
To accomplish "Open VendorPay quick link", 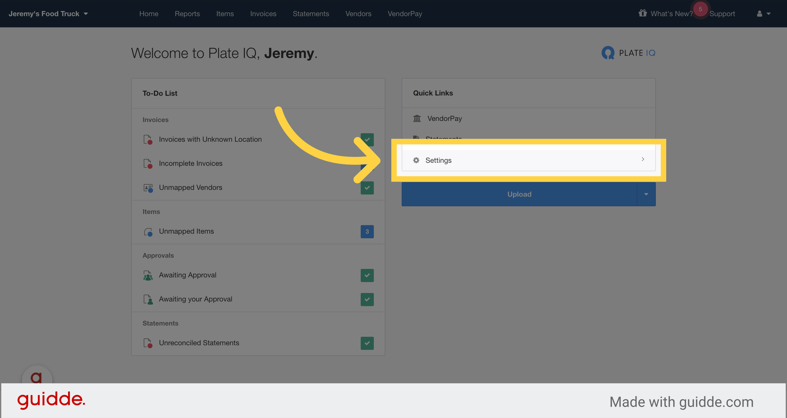I will point(445,118).
